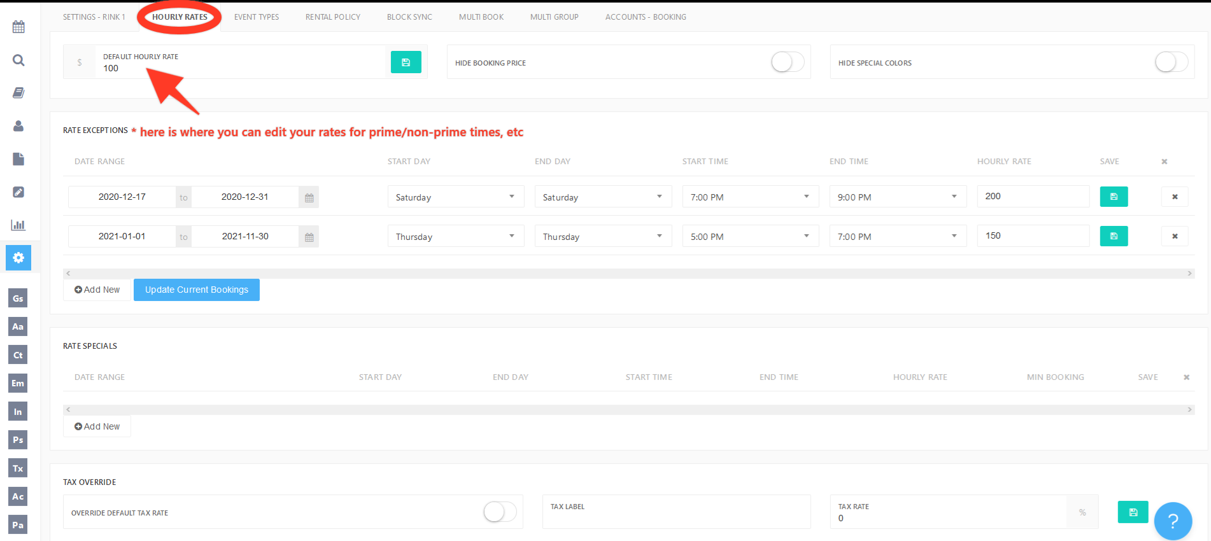
Task: Switch to the Event Types tab
Action: [256, 17]
